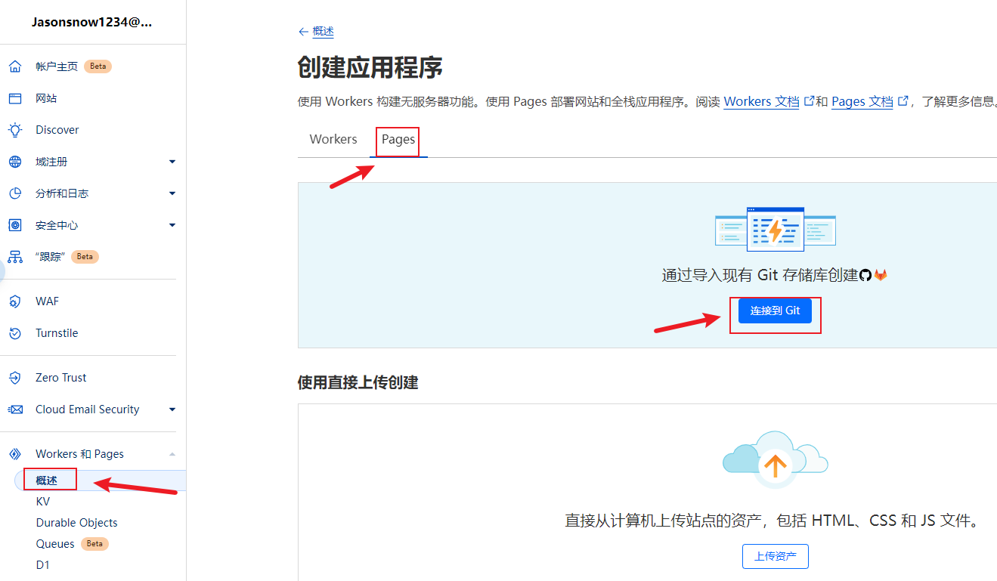
Task: Click the pie chart icon for 分析和日志
Action: (14, 193)
